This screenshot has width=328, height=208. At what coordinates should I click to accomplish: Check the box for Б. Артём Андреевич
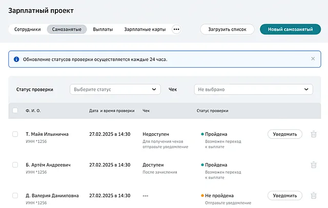[15, 165]
